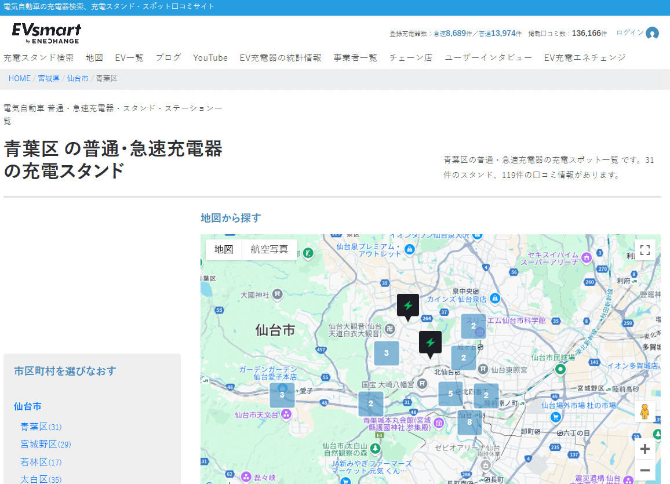This screenshot has width=670, height=484.
Task: Click the cluster marker labeled 5
Action: (x=450, y=394)
